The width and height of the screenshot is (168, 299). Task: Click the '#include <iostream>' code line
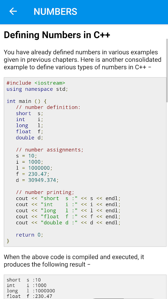coord(36,83)
